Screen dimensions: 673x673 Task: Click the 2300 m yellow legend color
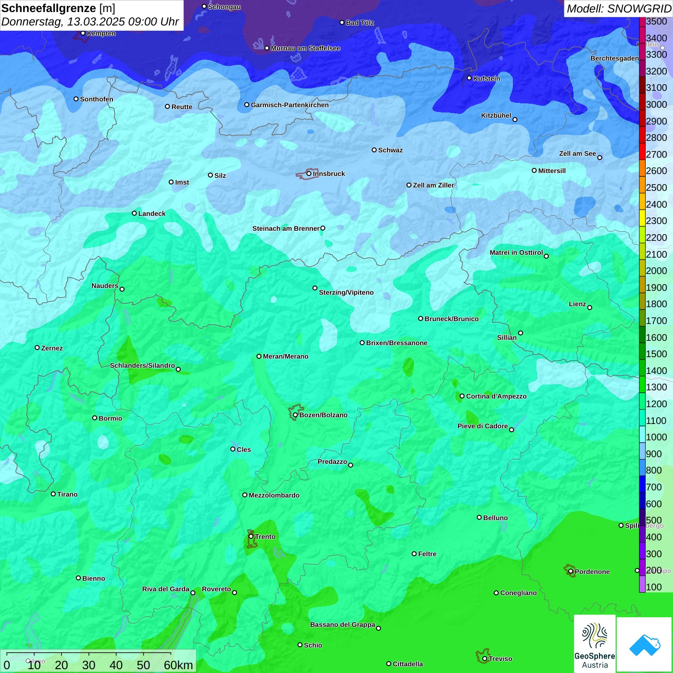pos(642,218)
